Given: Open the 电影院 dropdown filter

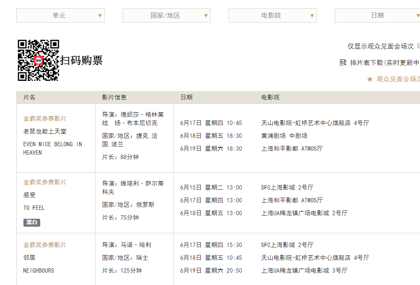Looking at the screenshot, I should [273, 15].
